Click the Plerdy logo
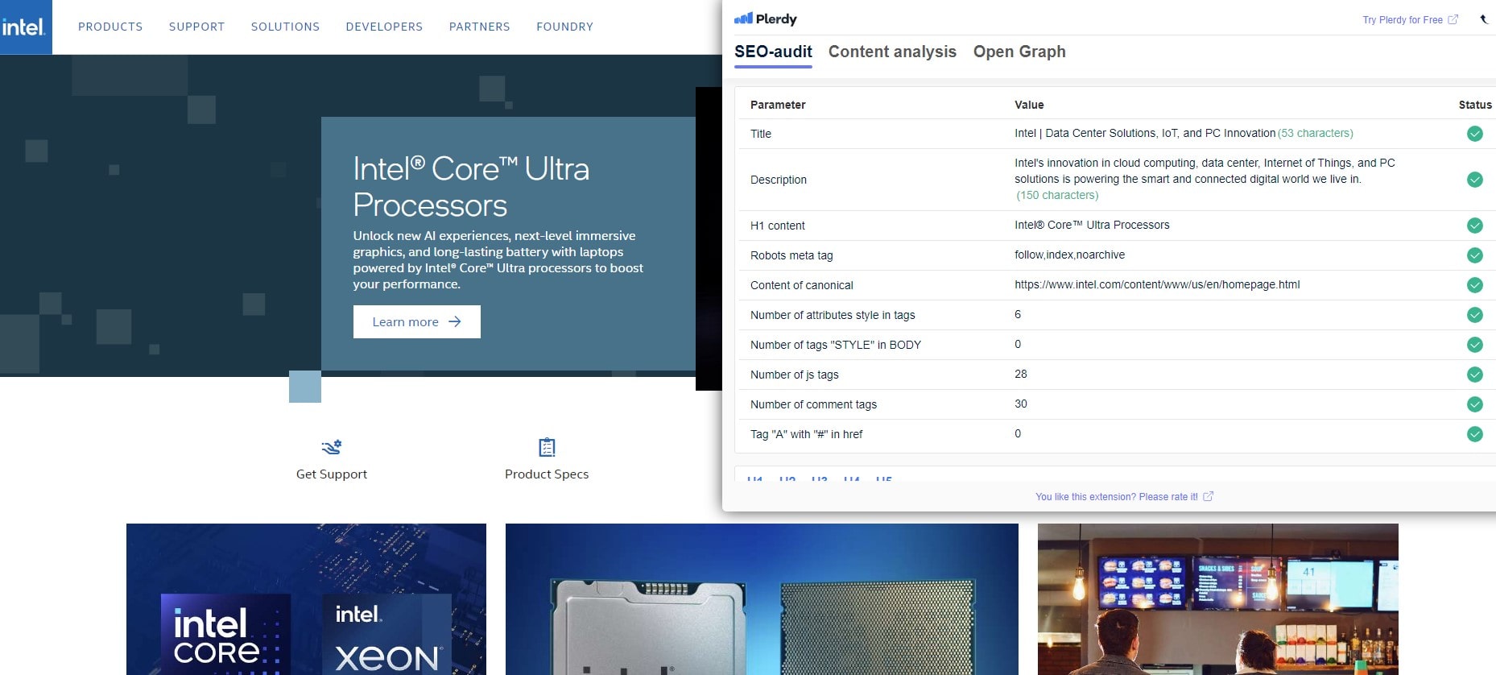Screen dimensions: 1496x675 (x=765, y=19)
